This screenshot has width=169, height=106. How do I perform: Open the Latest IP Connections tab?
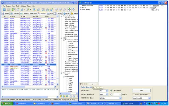(29, 13)
